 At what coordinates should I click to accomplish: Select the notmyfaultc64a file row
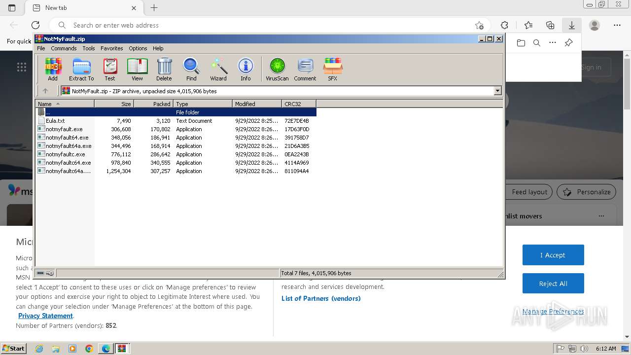pos(176,171)
